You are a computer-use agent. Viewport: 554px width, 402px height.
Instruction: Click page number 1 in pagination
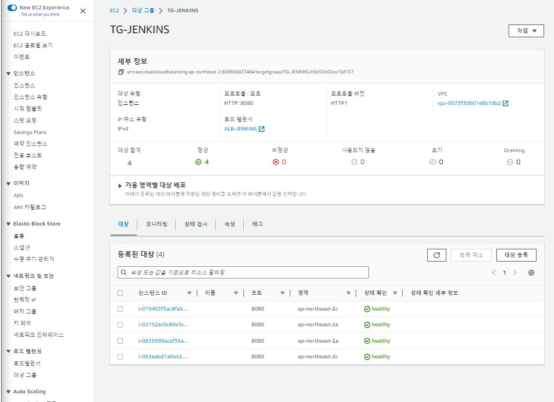505,273
